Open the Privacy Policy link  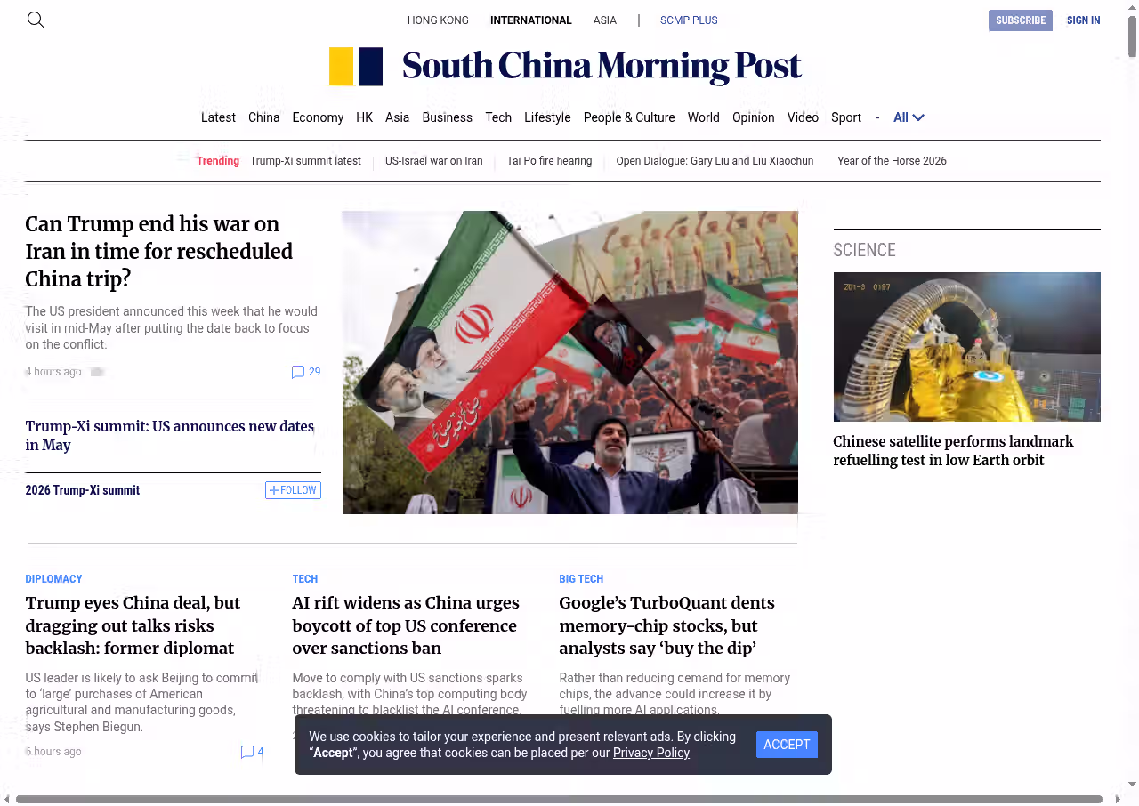tap(650, 753)
